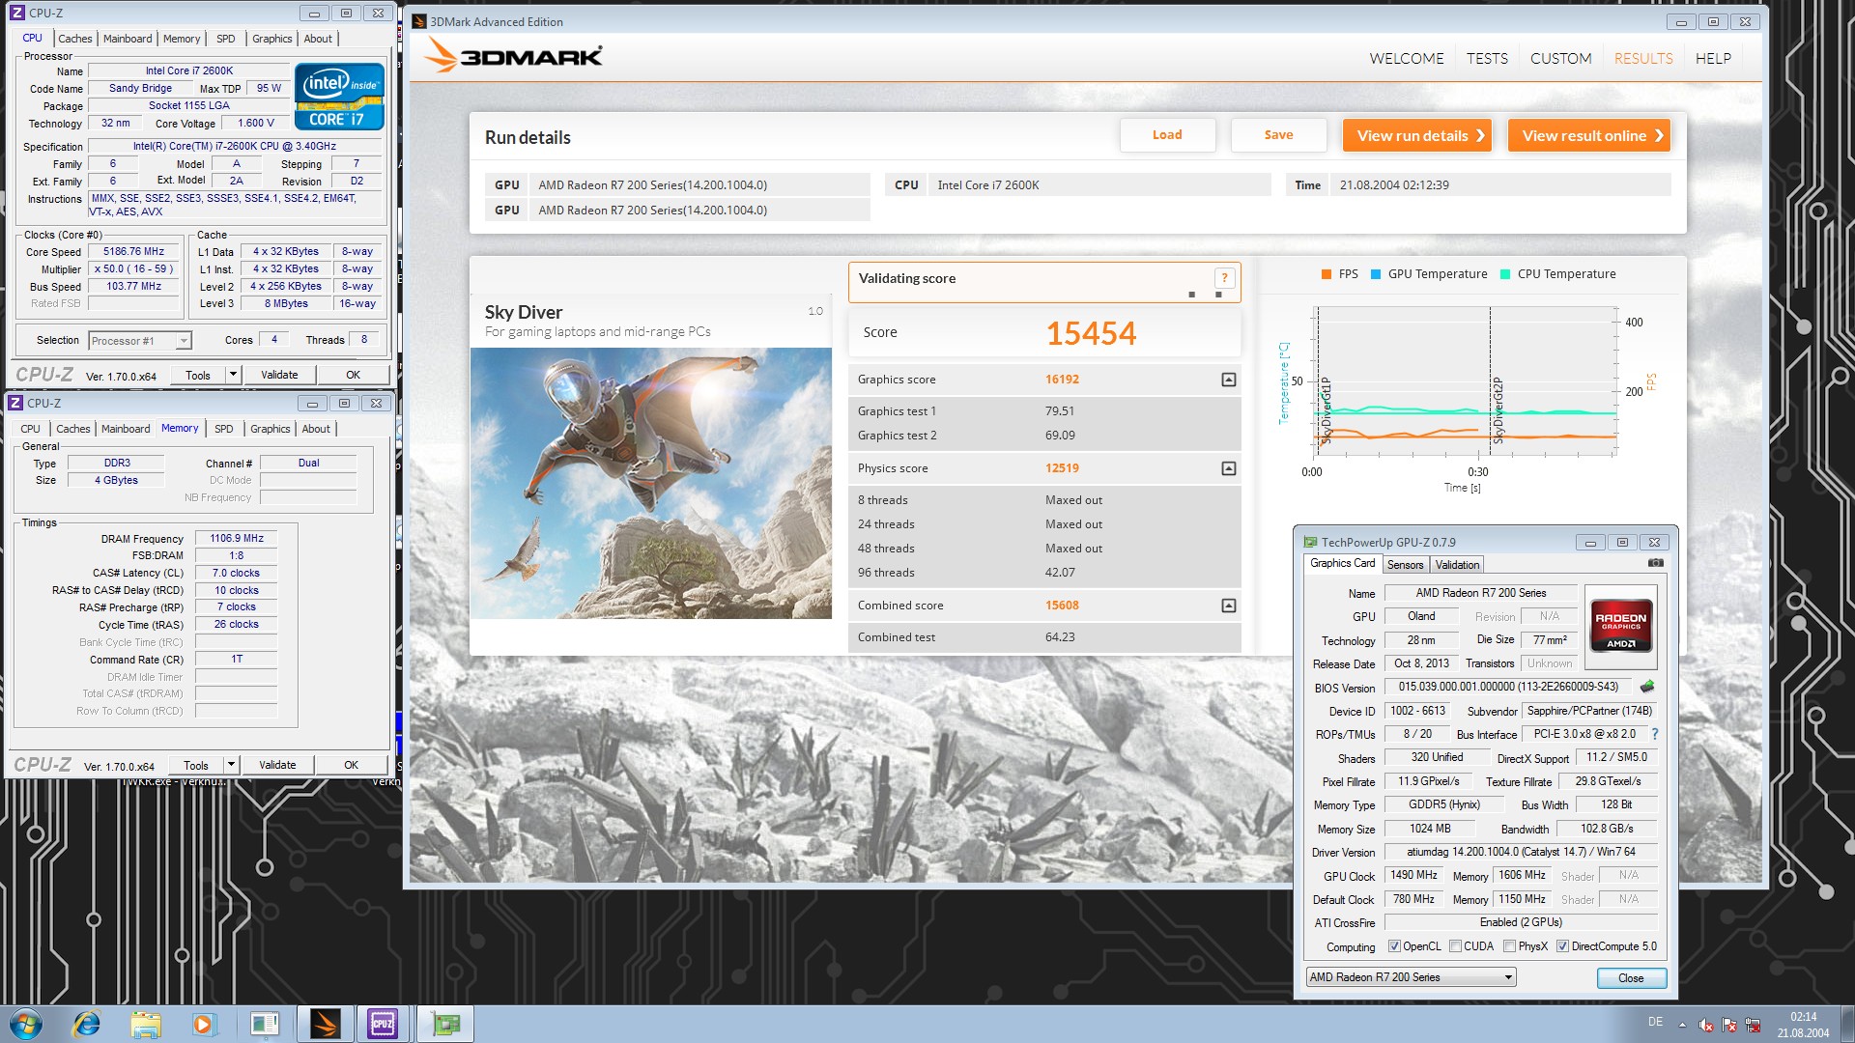Click the CPU-Z title icon in top window
1855x1043 pixels.
pos(17,13)
